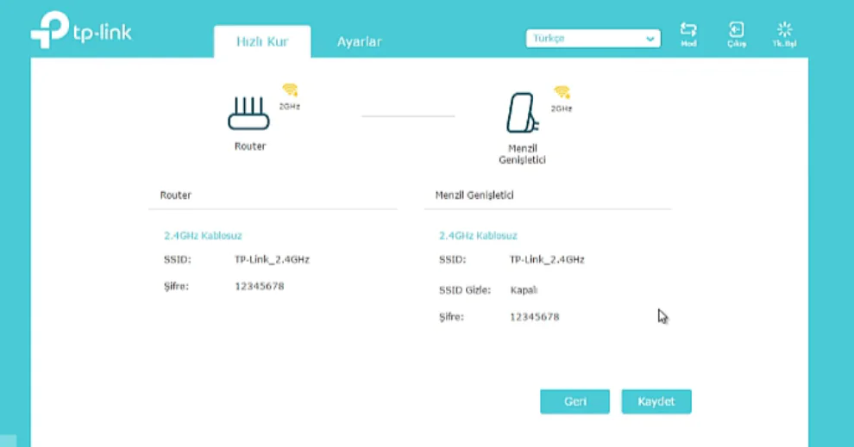The height and width of the screenshot is (447, 854).
Task: Click the extender's 2.4GHz Kablosuz heading
Action: (x=478, y=235)
